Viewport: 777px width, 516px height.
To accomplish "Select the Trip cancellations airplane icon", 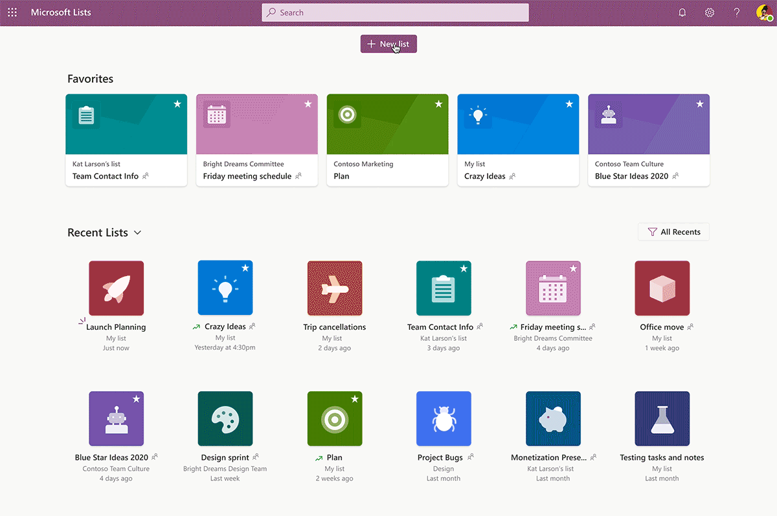I will 335,288.
